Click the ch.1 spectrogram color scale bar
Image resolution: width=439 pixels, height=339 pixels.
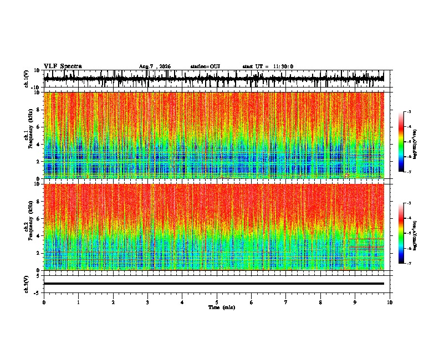pos(401,142)
